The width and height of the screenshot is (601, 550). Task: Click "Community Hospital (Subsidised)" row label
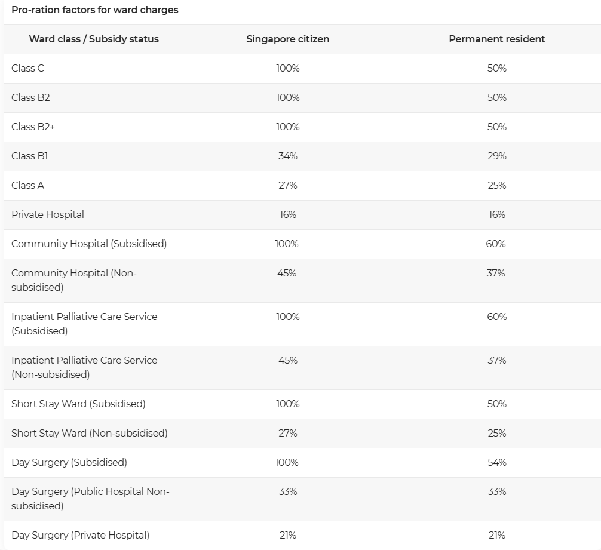tap(89, 244)
